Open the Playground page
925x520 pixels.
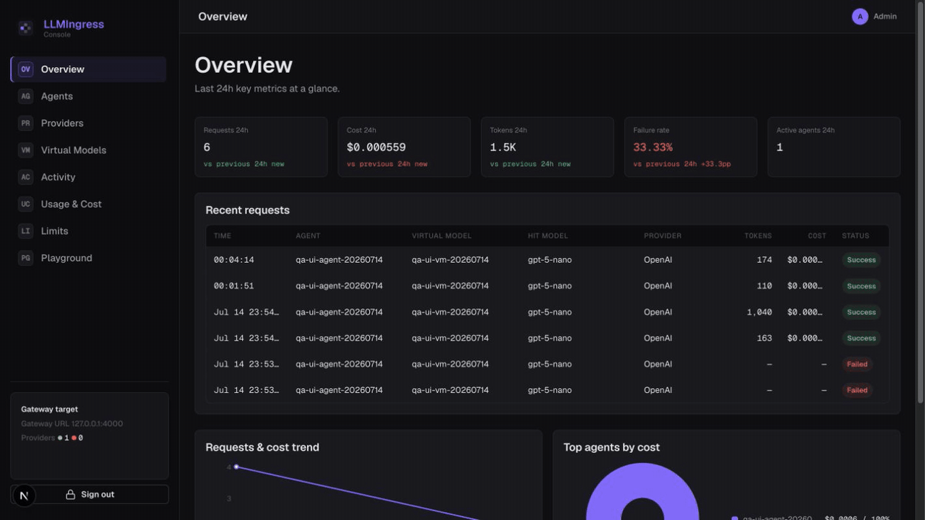[88, 258]
